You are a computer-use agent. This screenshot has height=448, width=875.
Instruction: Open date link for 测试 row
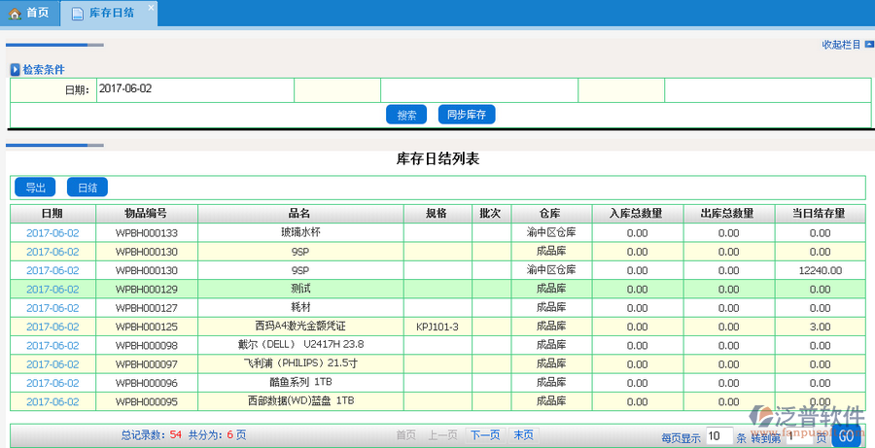52,290
